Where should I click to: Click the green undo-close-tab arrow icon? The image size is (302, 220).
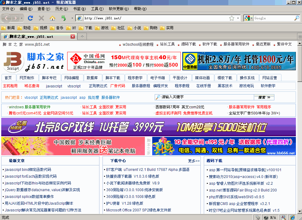pyautogui.click(x=64, y=18)
